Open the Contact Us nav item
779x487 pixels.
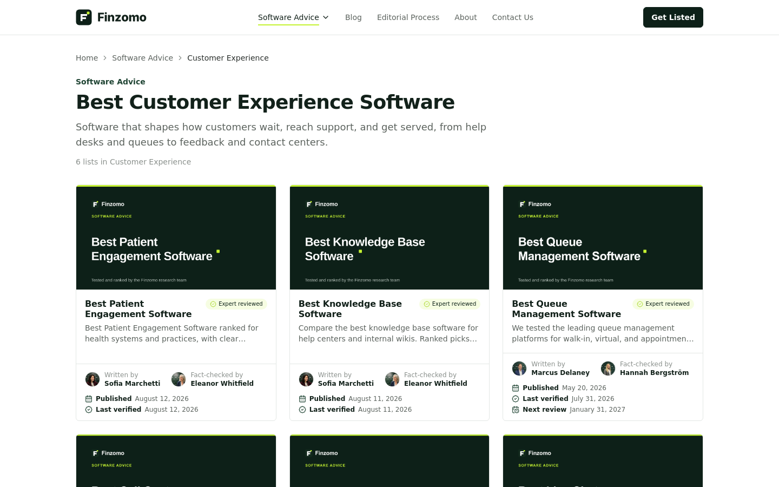[512, 17]
